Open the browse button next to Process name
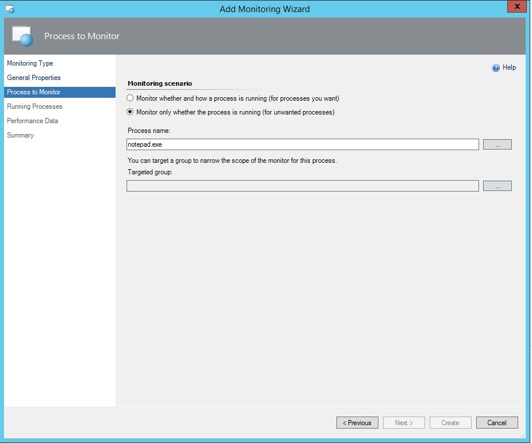 [x=497, y=144]
